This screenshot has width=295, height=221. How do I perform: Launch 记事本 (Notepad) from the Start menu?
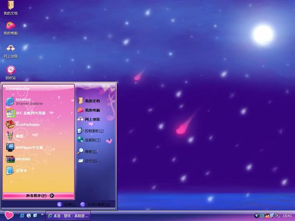pyautogui.click(x=39, y=170)
